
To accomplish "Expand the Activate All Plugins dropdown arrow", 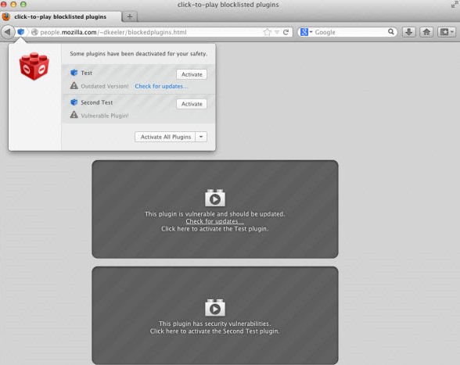I will pos(201,137).
